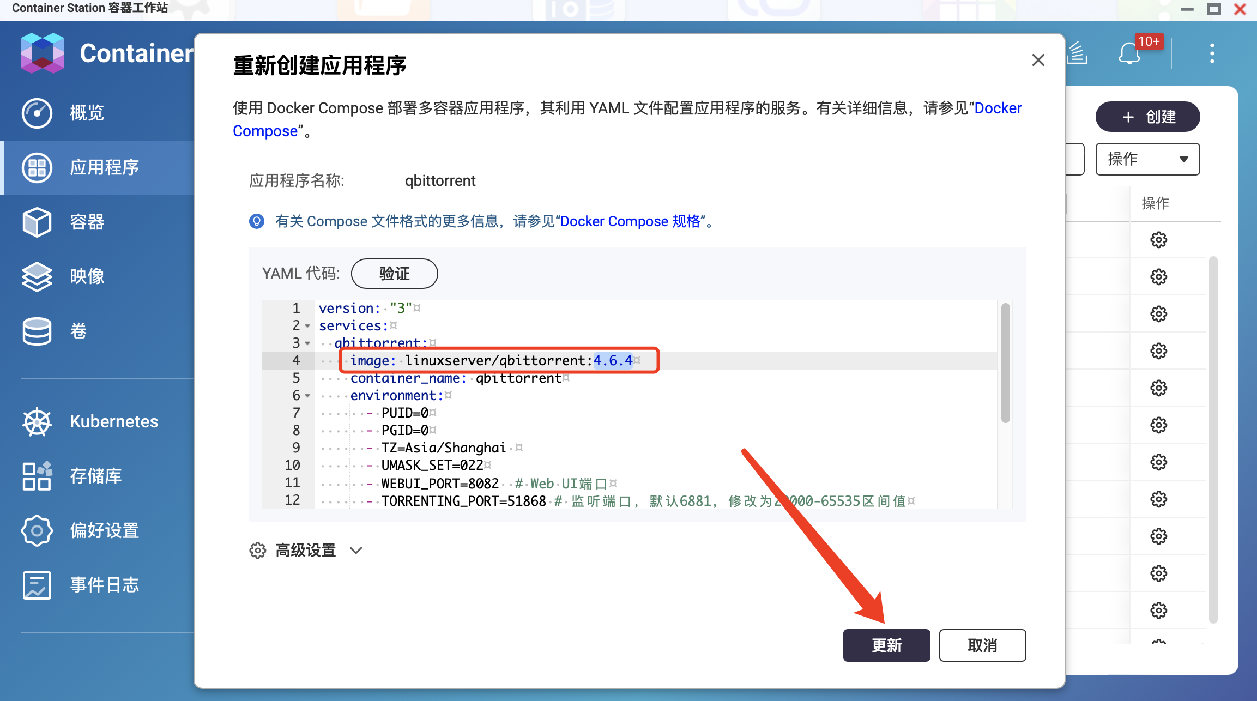
Task: Open 存储库 registry section
Action: [x=98, y=476]
